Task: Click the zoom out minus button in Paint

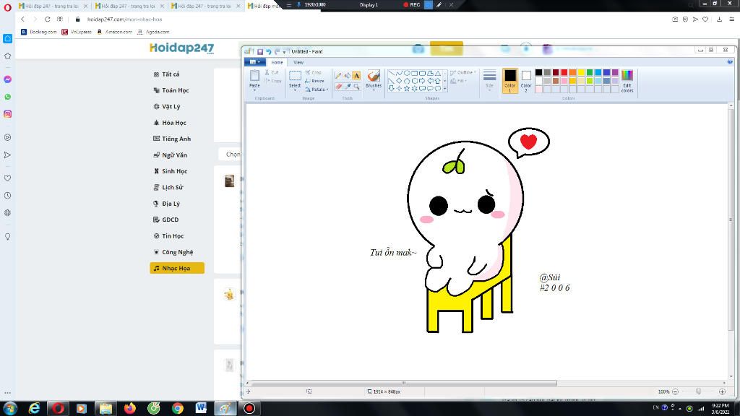Action: (676, 391)
